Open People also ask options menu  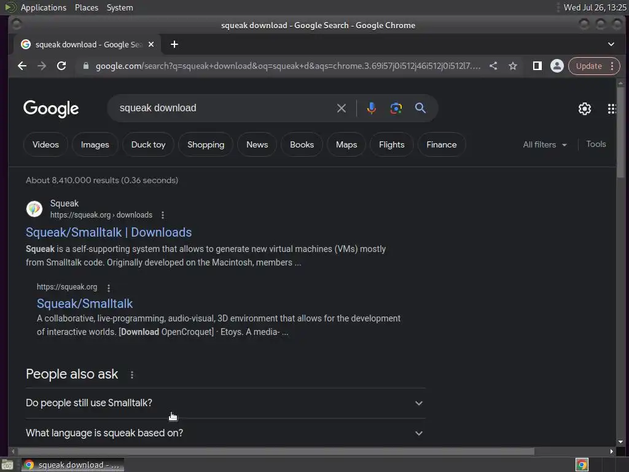point(132,374)
